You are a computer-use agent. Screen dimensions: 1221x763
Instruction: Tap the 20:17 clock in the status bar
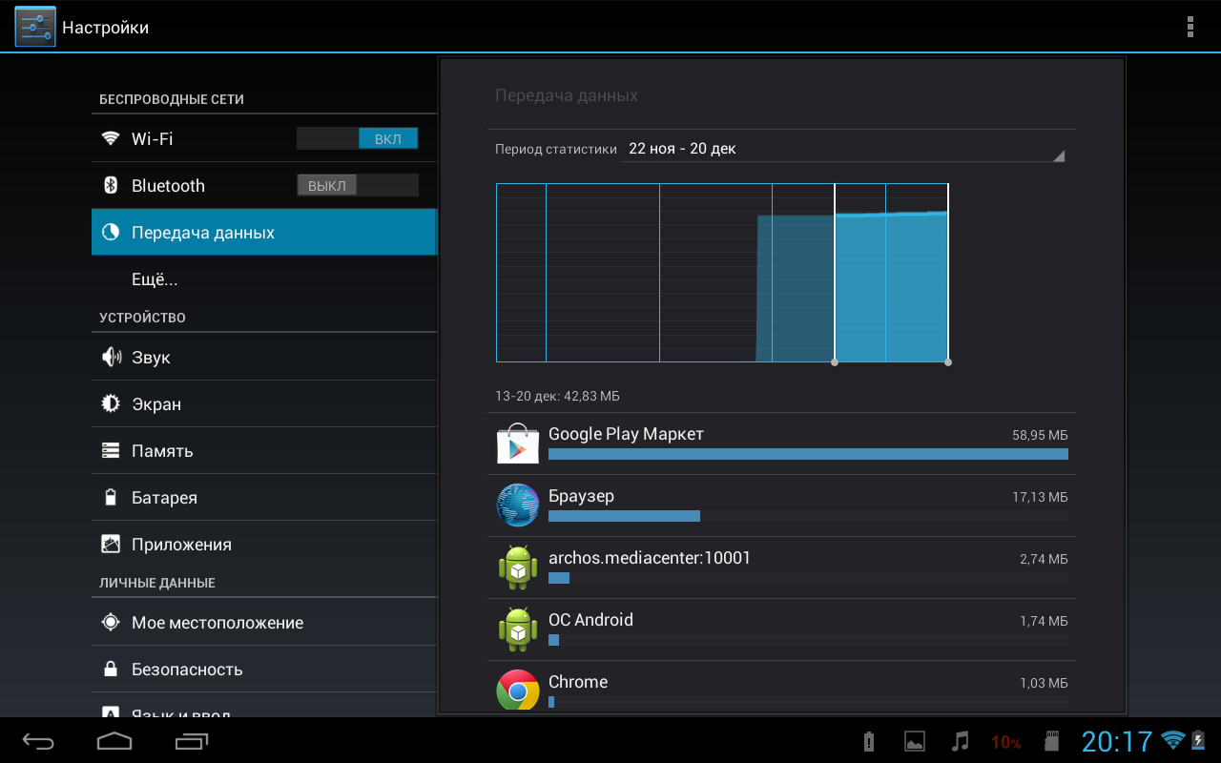1117,741
